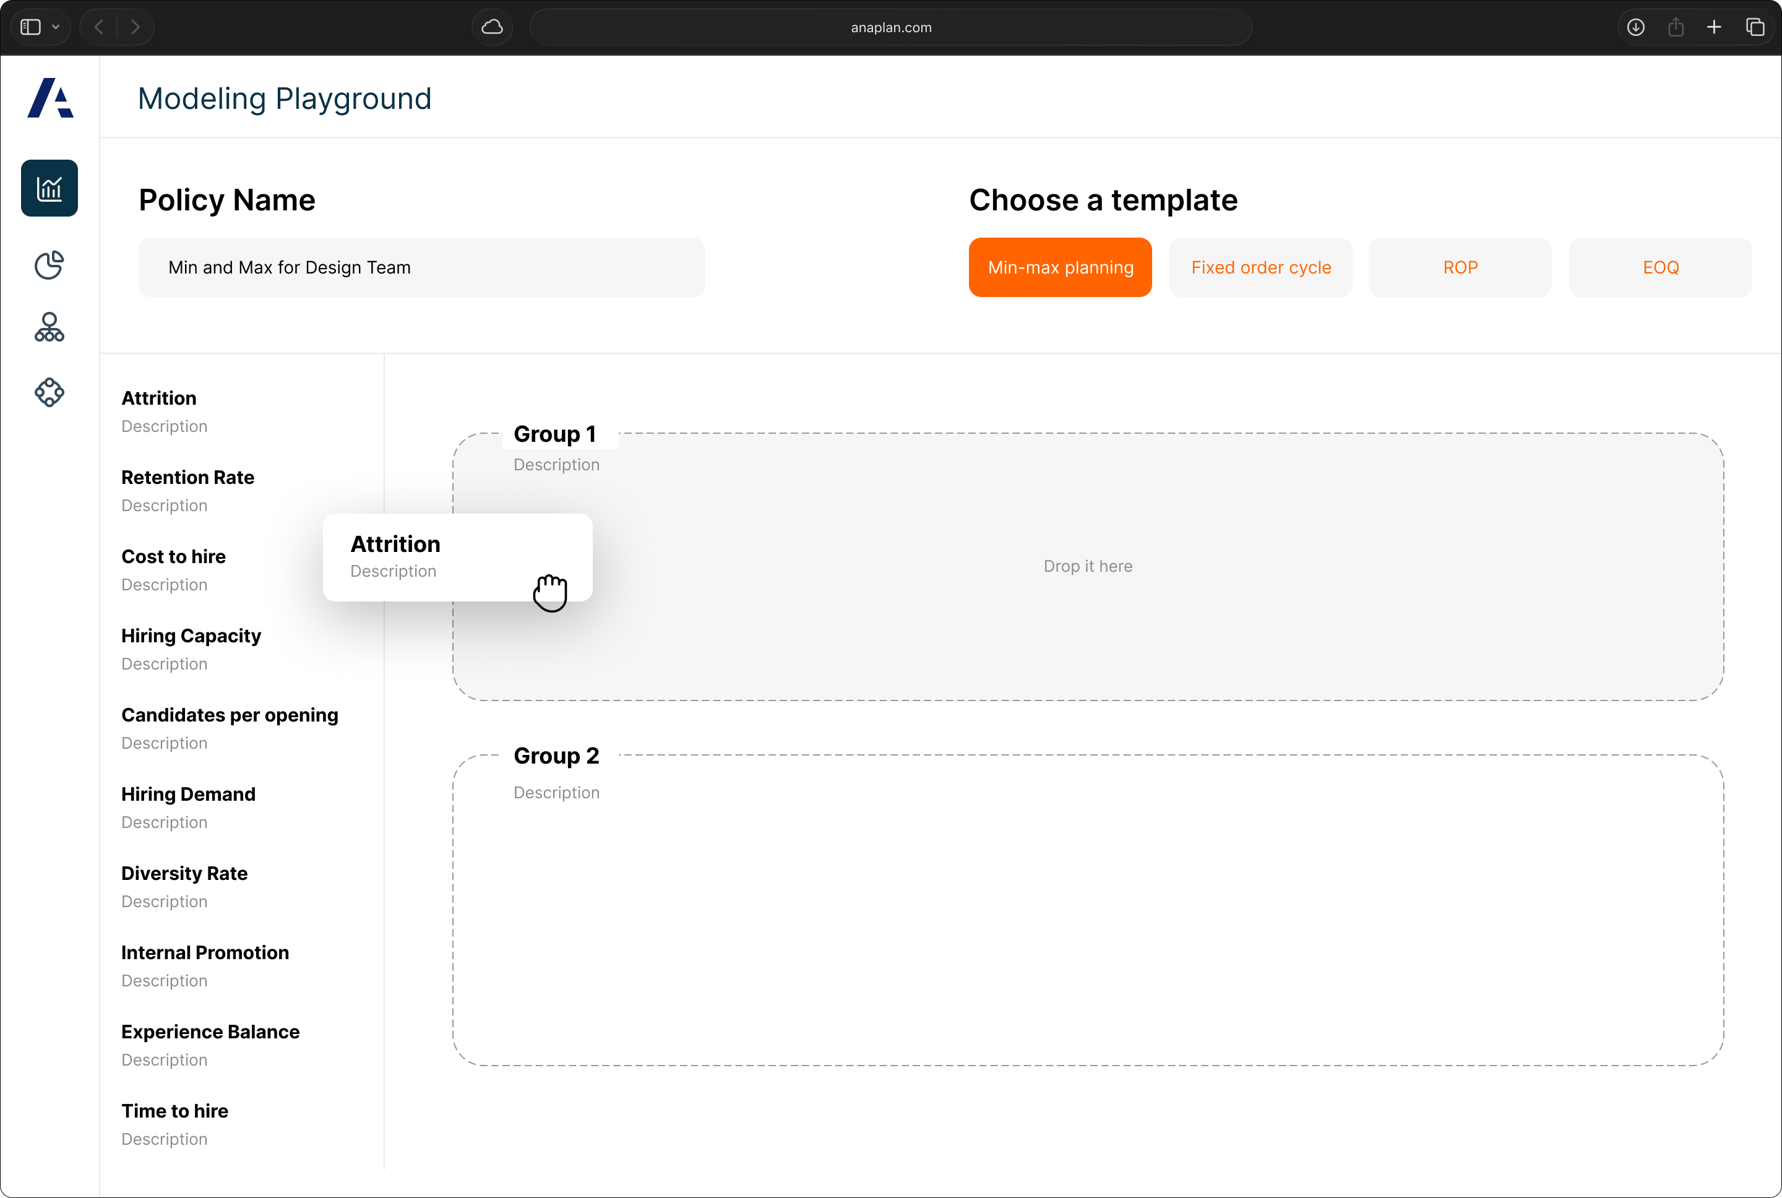The image size is (1782, 1198).
Task: Select the Hiring Capacity list item
Action: [x=191, y=636]
